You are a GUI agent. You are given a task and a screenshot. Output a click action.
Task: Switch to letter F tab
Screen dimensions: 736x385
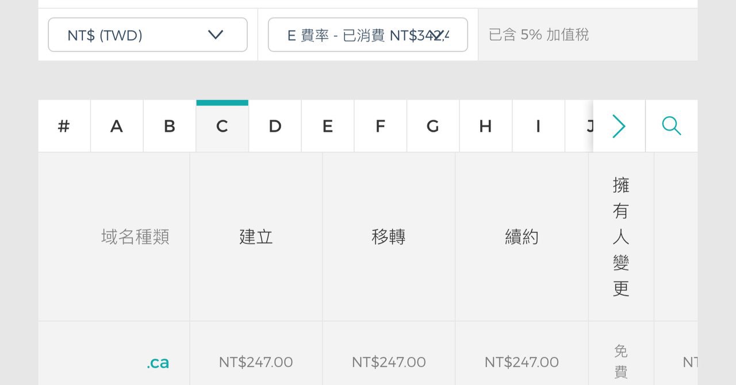tap(380, 126)
